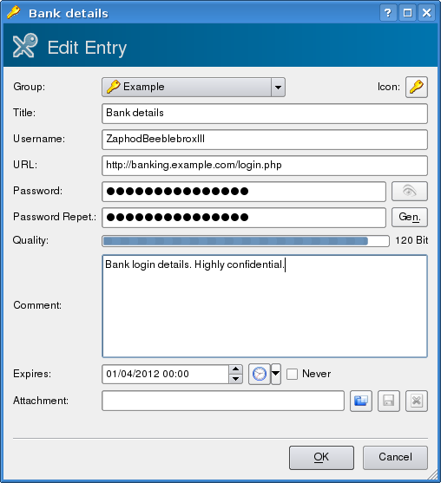Save the attachment using the floppy disk icon
Screen dimensions: 441x483
pyautogui.click(x=389, y=401)
